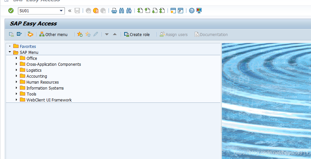The width and height of the screenshot is (311, 159).
Task: Click the Assign users button
Action: point(174,34)
